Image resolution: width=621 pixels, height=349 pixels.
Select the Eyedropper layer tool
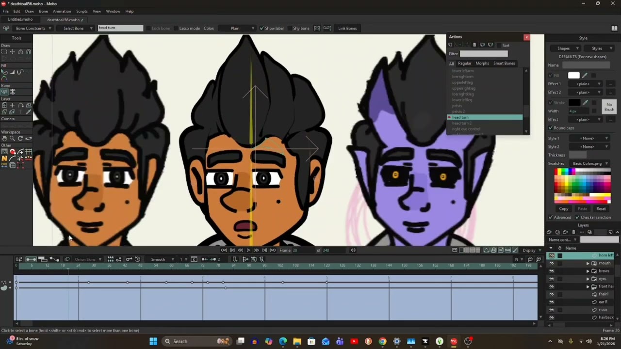(x=29, y=112)
